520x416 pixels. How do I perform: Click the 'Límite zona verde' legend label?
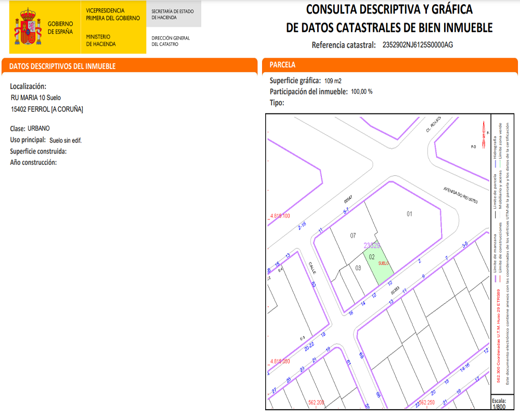pyautogui.click(x=500, y=140)
